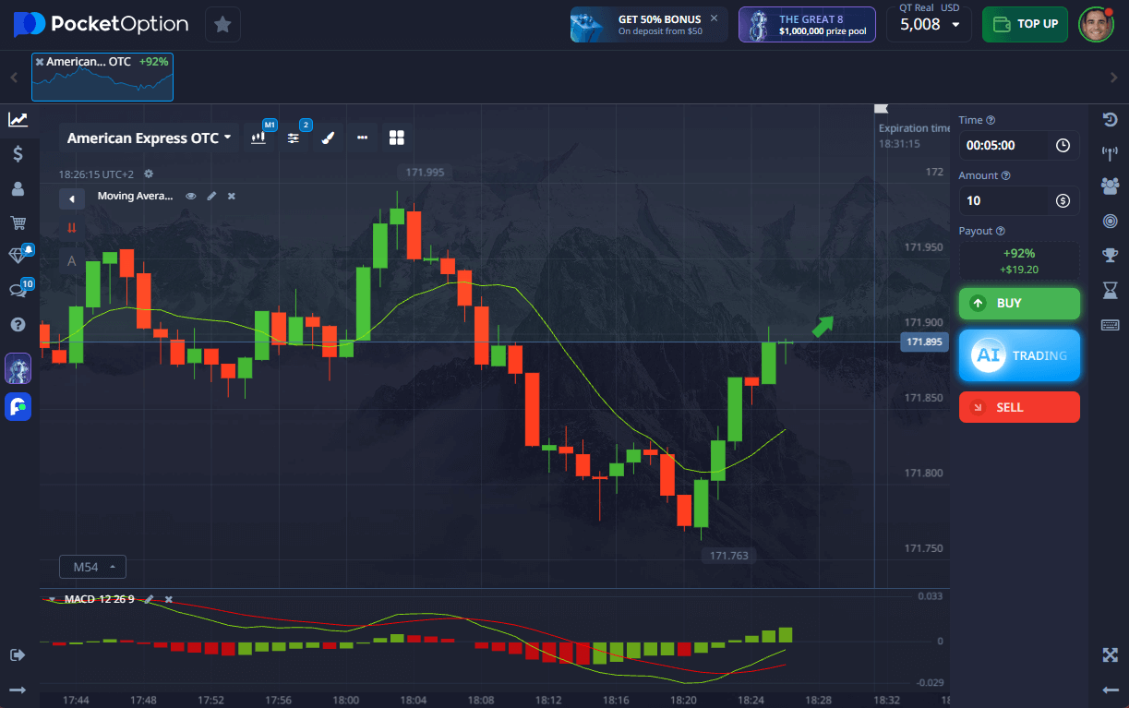
Task: Add asset to favorites with star
Action: click(x=222, y=24)
